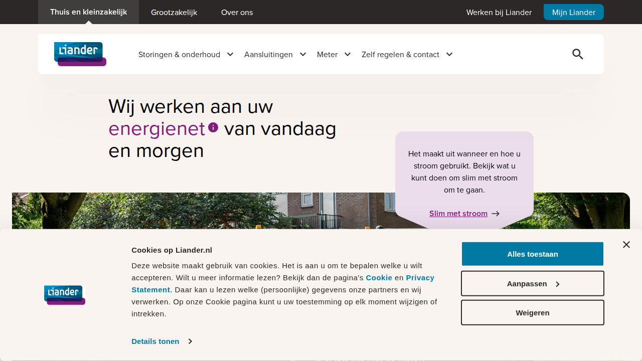The width and height of the screenshot is (642, 361).
Task: Click the arrow icon next to Details tonen
Action: [191, 341]
